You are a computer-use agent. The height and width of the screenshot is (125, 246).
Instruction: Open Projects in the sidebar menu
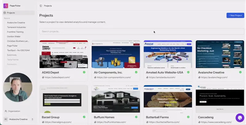[x=19, y=13]
